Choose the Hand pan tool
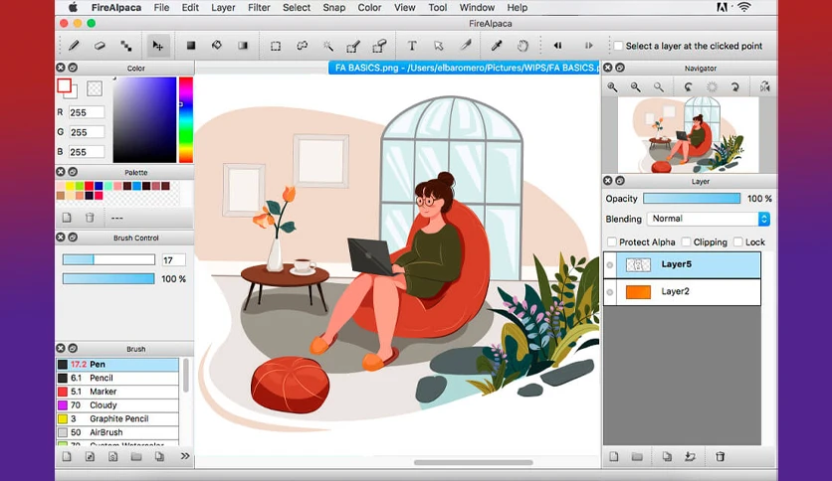Viewport: 832px width, 481px height. (522, 46)
